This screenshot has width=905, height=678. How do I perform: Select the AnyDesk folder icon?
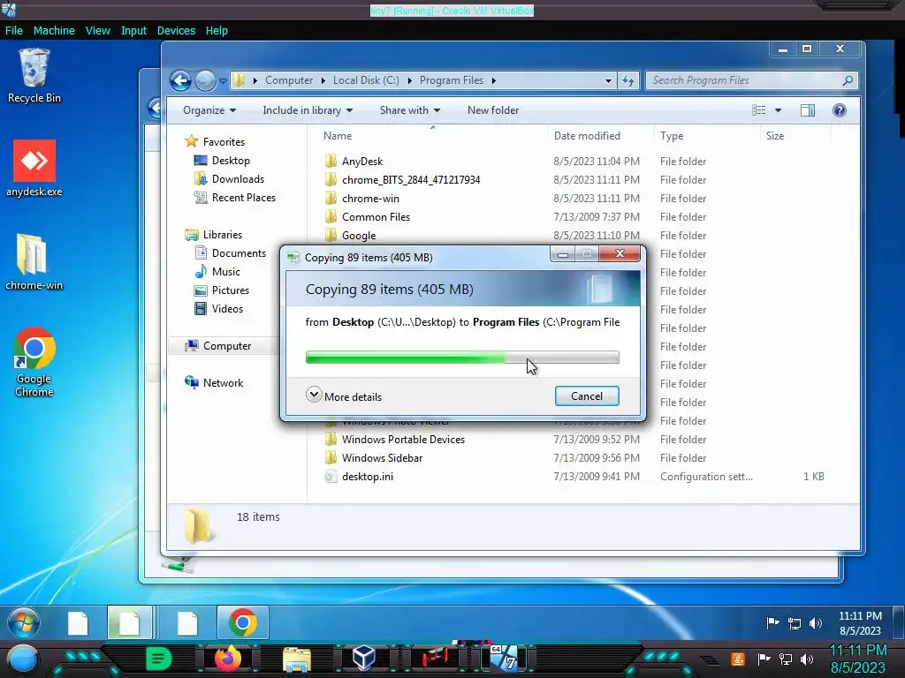(x=331, y=162)
